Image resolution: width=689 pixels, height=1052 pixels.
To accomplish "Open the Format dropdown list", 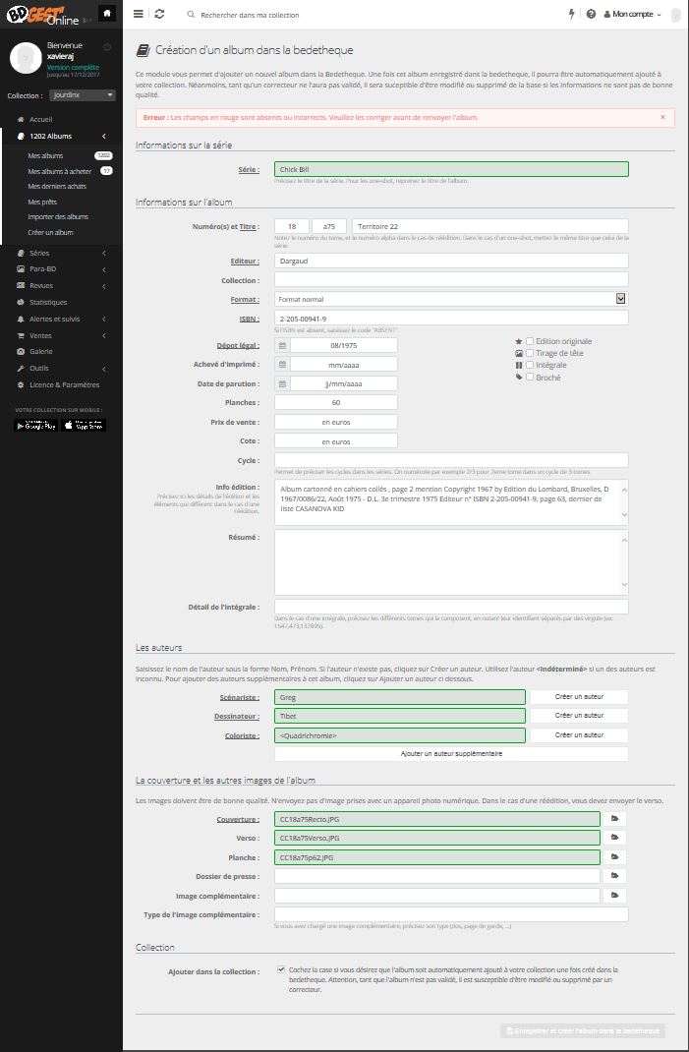I will coord(620,299).
